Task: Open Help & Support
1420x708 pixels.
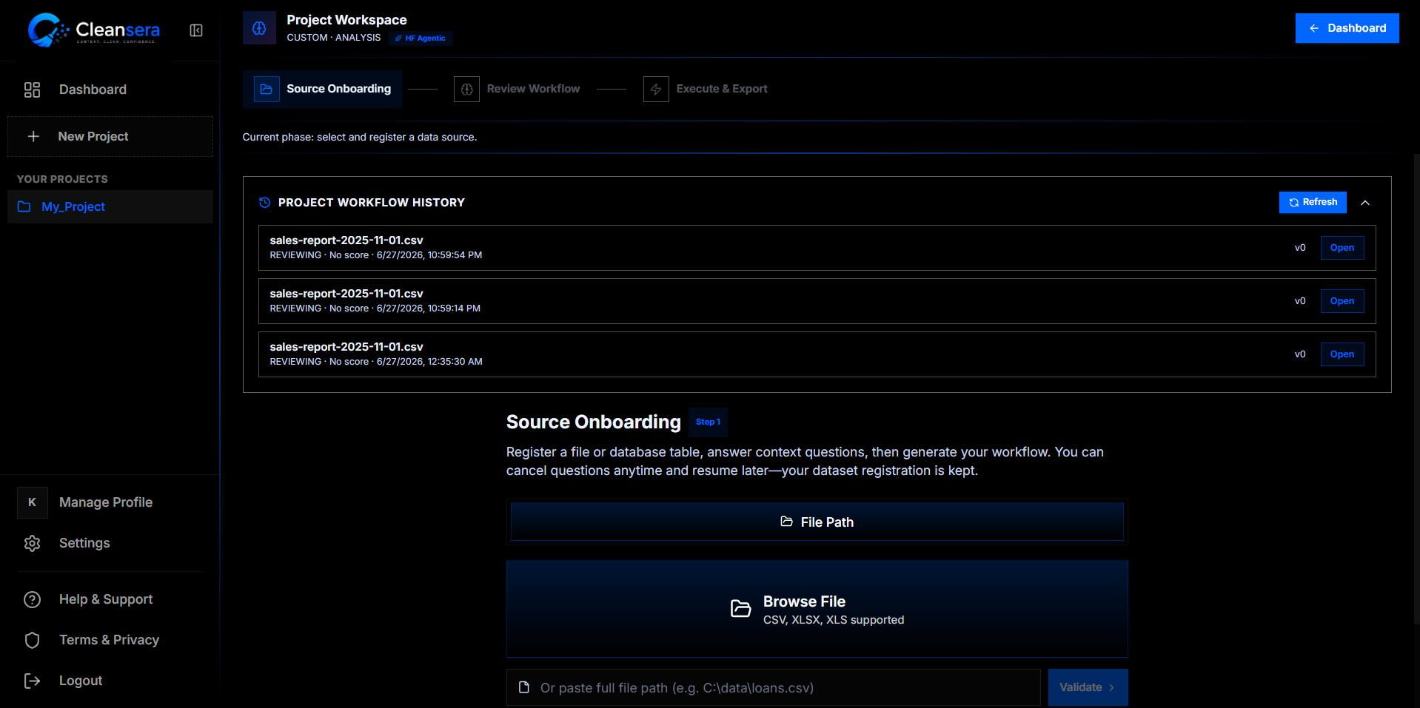Action: (x=110, y=599)
